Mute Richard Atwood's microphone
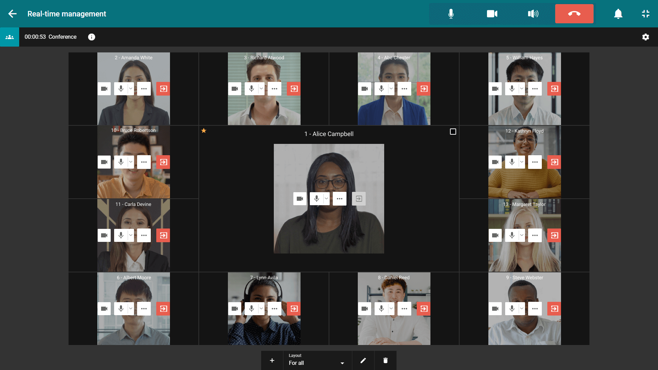 pyautogui.click(x=252, y=89)
